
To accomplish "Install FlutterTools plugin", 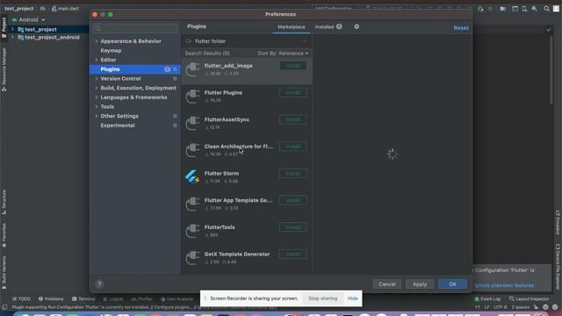I will [x=292, y=227].
